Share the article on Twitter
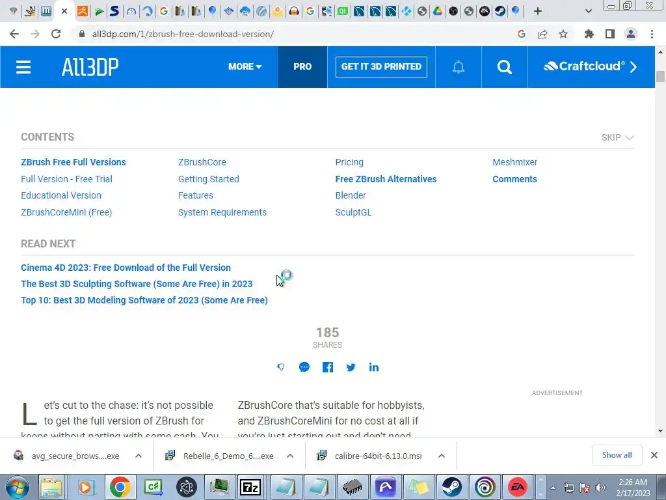 click(x=351, y=367)
